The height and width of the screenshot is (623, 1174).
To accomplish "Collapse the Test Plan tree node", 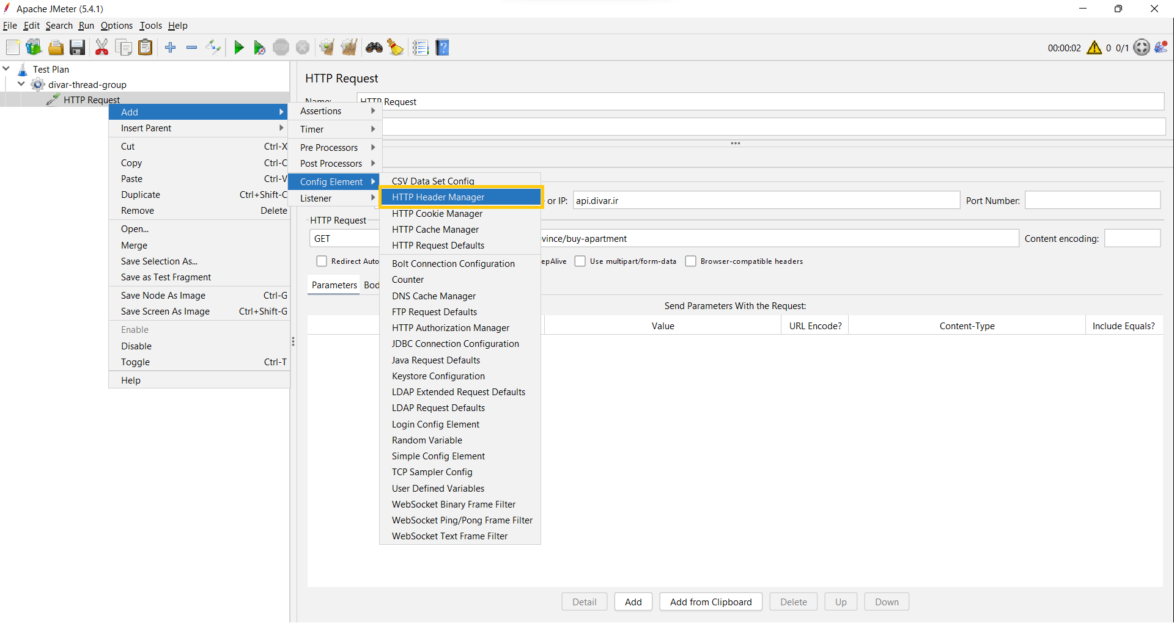I will tap(7, 69).
